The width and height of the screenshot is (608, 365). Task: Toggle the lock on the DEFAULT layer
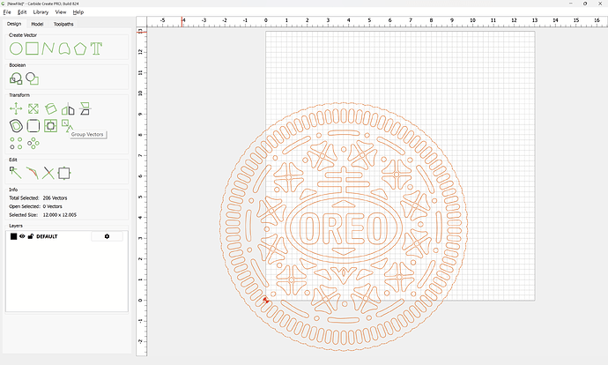(31, 236)
